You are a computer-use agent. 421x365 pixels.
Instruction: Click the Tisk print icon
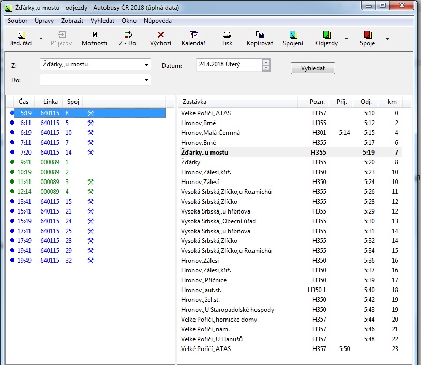pyautogui.click(x=227, y=38)
